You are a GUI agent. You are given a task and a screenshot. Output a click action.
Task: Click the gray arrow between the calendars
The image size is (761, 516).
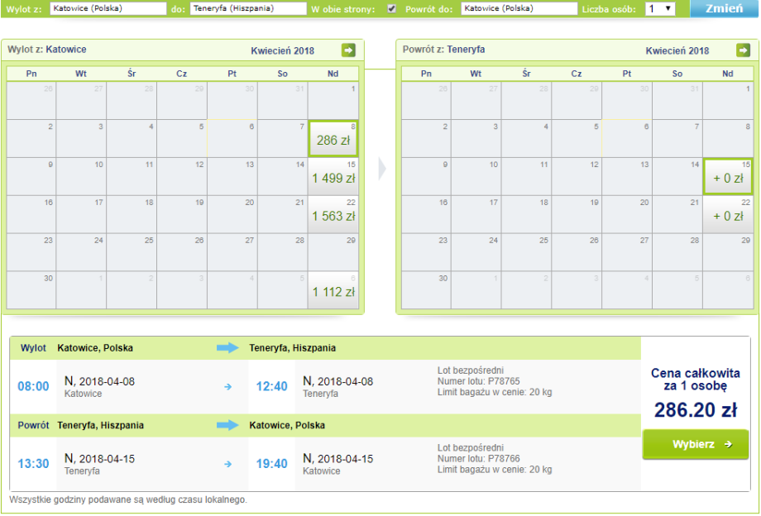(x=380, y=169)
